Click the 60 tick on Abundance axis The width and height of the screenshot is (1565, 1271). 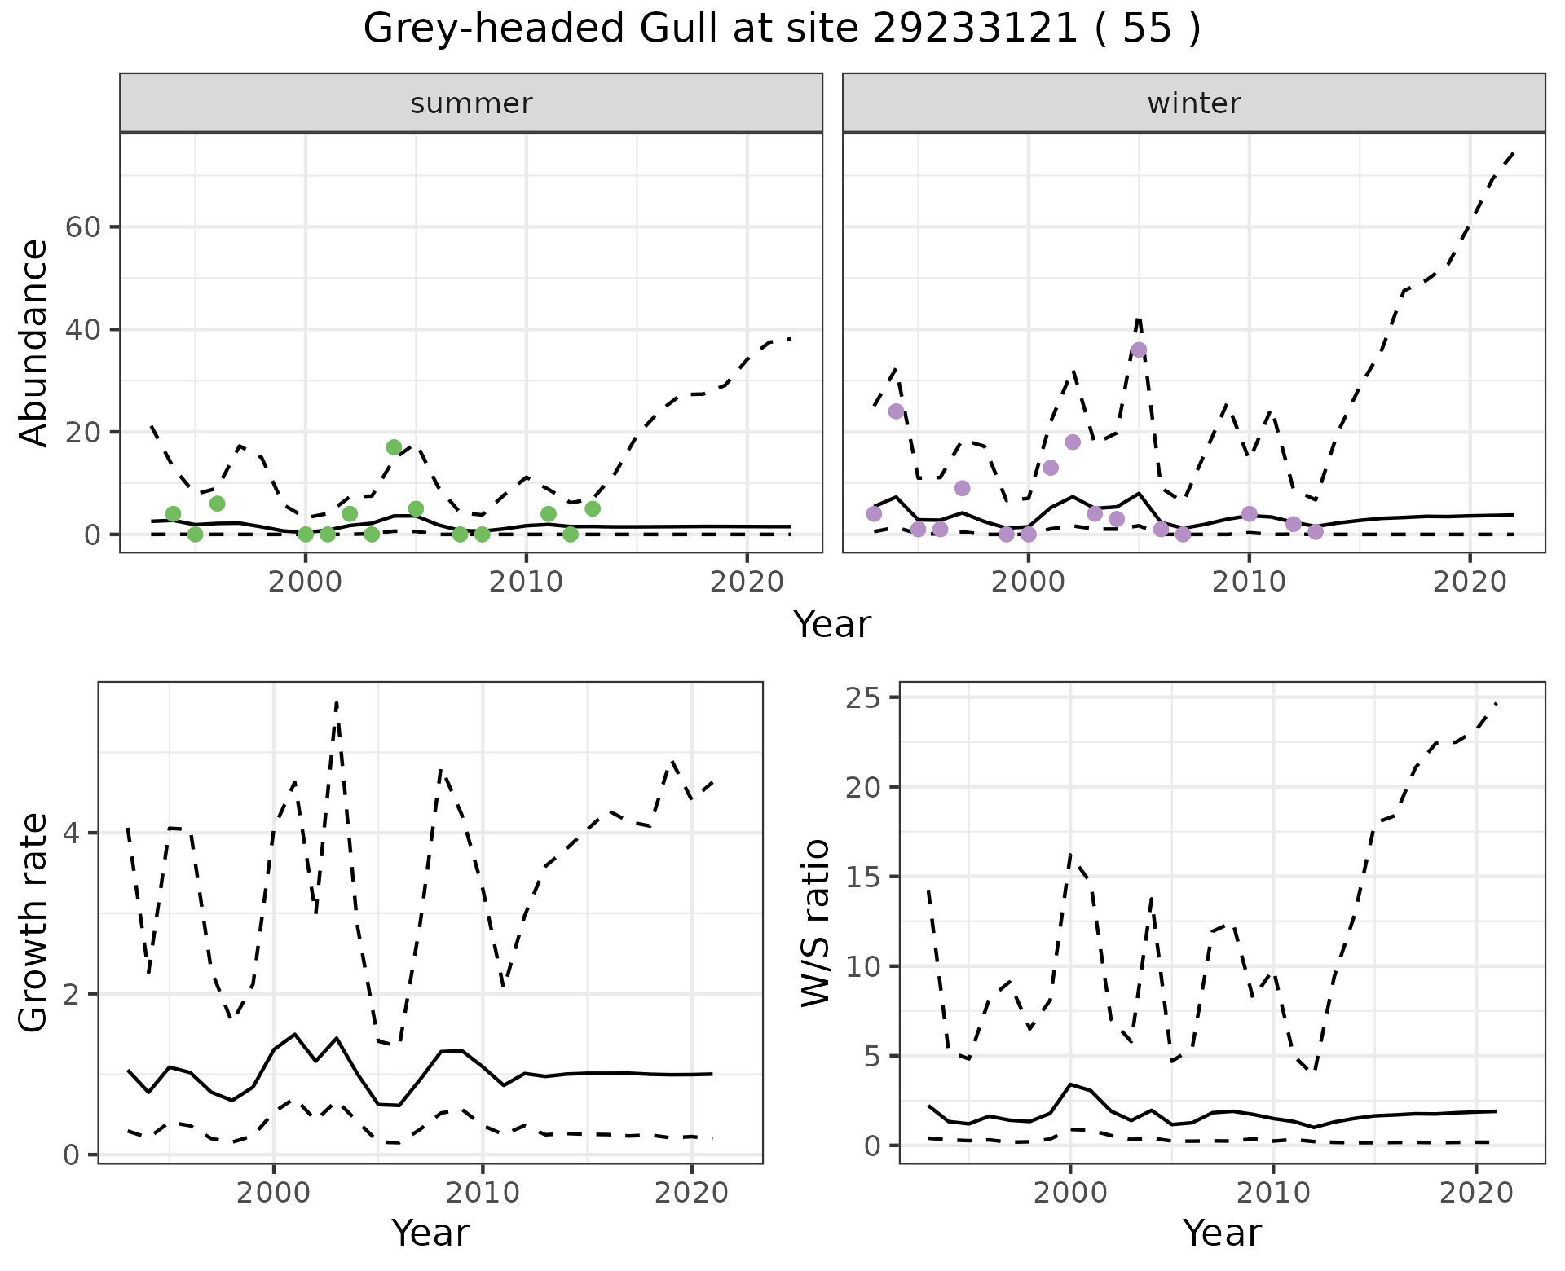pyautogui.click(x=83, y=226)
